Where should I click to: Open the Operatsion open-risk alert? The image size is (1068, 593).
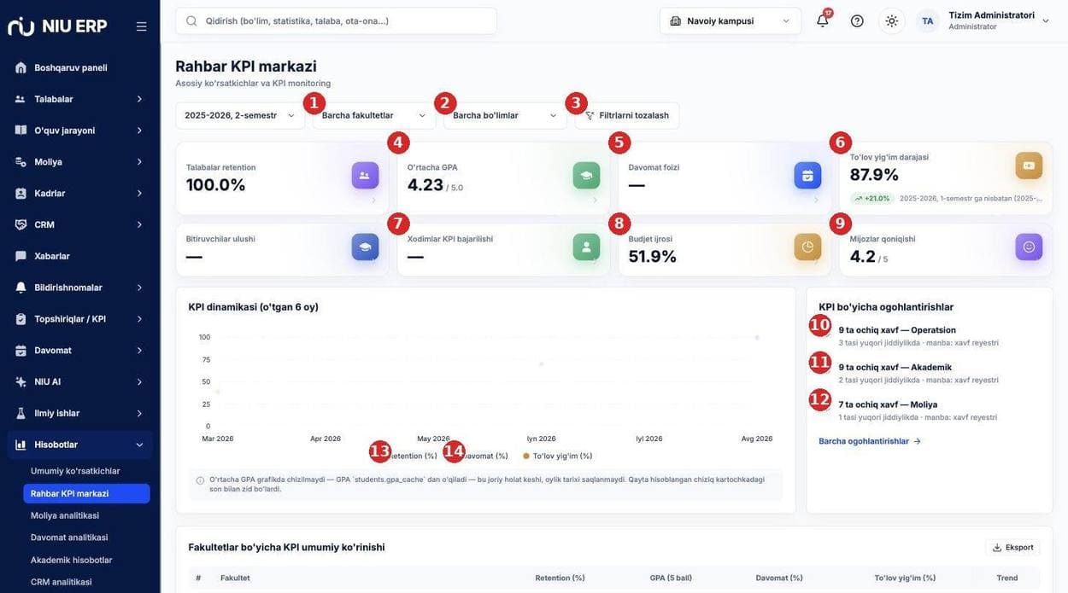(x=918, y=336)
